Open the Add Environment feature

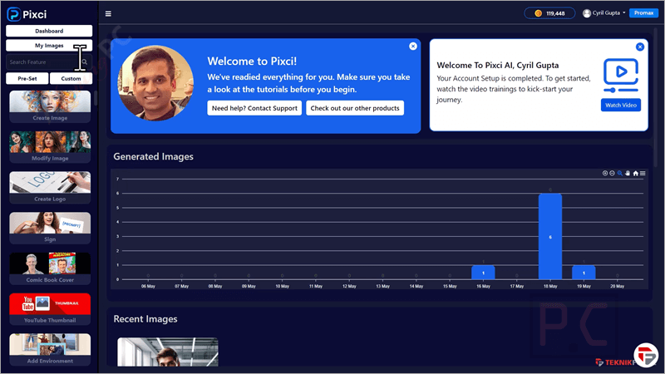point(50,349)
